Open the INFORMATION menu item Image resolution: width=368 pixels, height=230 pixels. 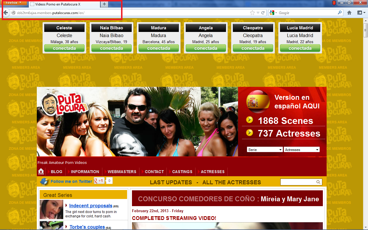[x=85, y=172]
